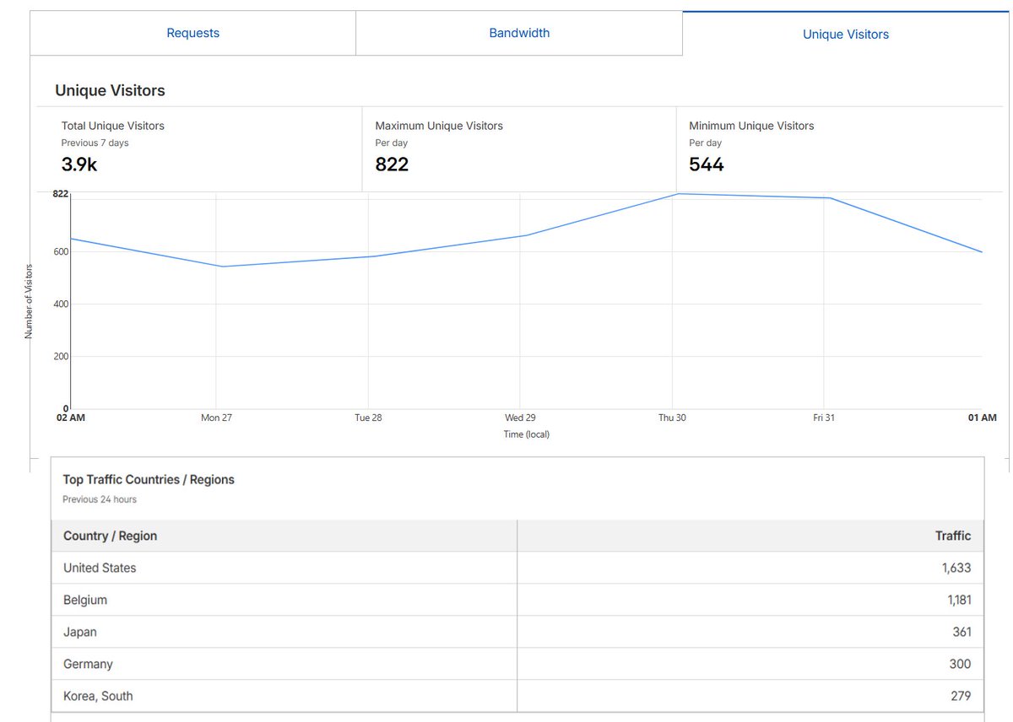Select the Unique Visitors tab

pos(846,34)
